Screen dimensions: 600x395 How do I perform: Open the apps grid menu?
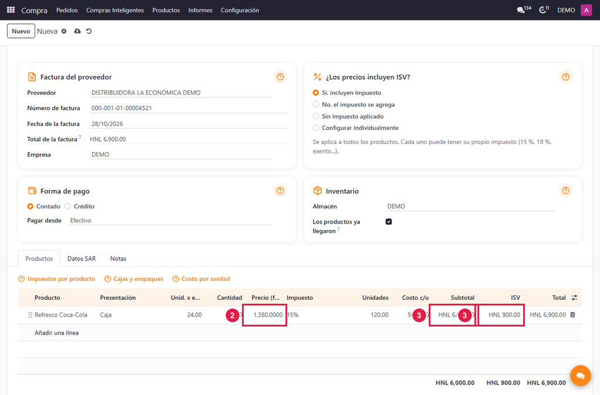(11, 10)
